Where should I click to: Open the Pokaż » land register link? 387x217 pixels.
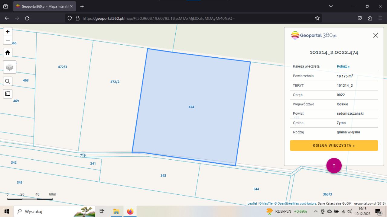pos(343,66)
